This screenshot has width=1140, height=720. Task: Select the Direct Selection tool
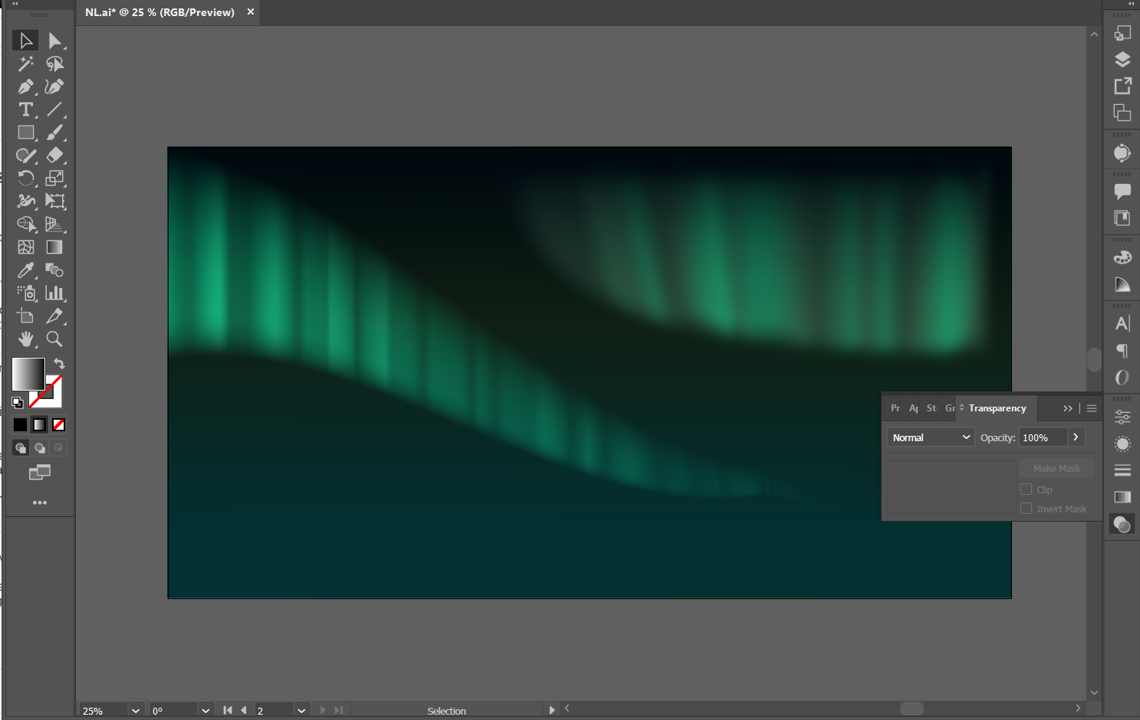[54, 41]
